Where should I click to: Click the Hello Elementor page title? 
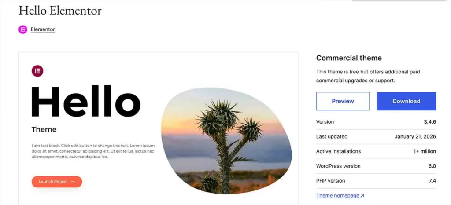pos(60,11)
